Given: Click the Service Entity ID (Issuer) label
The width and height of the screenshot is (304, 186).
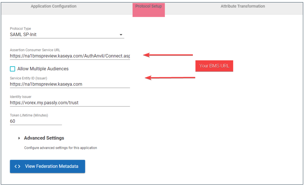Looking at the screenshot, I should [x=29, y=78].
